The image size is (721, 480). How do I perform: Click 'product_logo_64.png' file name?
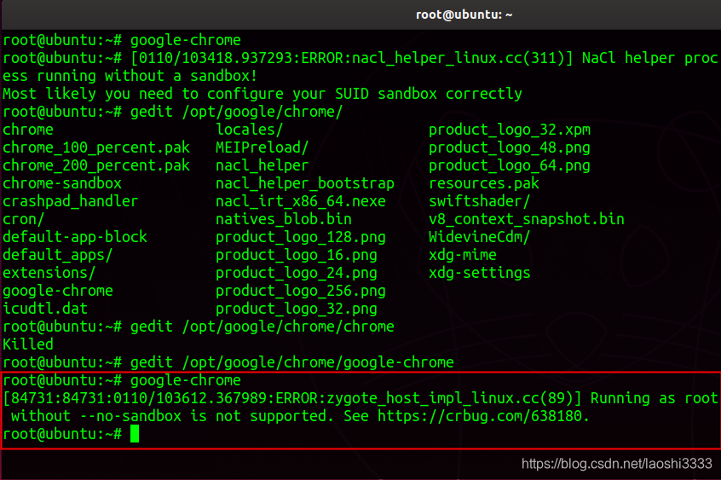pyautogui.click(x=510, y=165)
